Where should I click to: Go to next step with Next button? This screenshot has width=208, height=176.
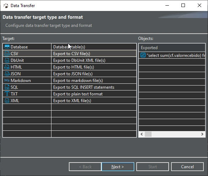(x=118, y=166)
